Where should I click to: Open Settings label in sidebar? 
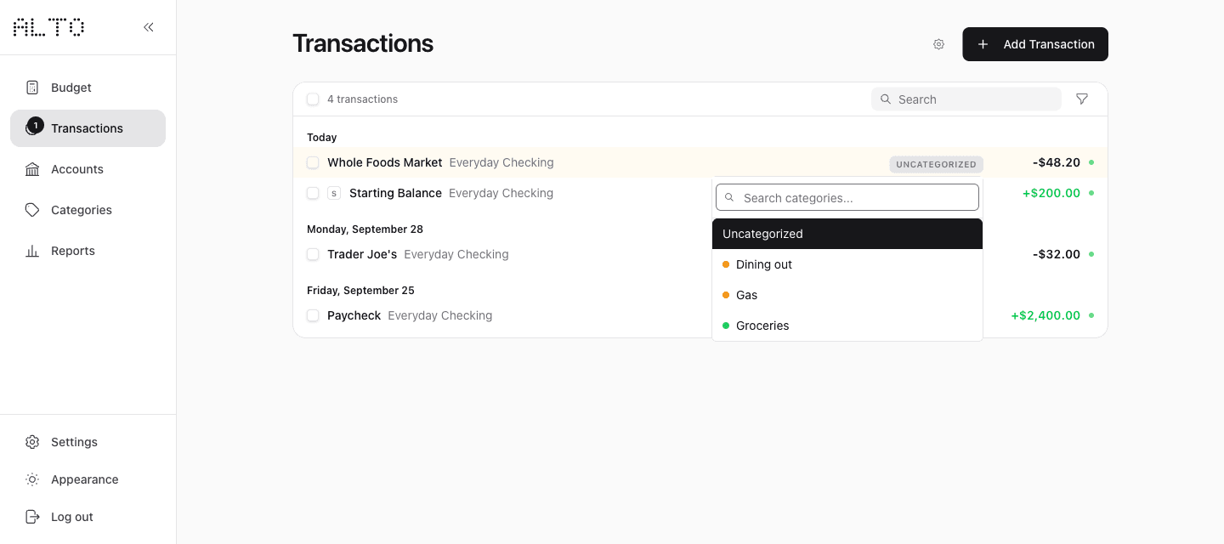[x=74, y=442]
